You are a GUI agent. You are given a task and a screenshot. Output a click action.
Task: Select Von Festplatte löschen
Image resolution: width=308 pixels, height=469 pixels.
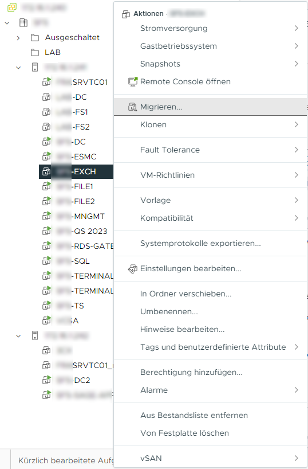click(184, 433)
